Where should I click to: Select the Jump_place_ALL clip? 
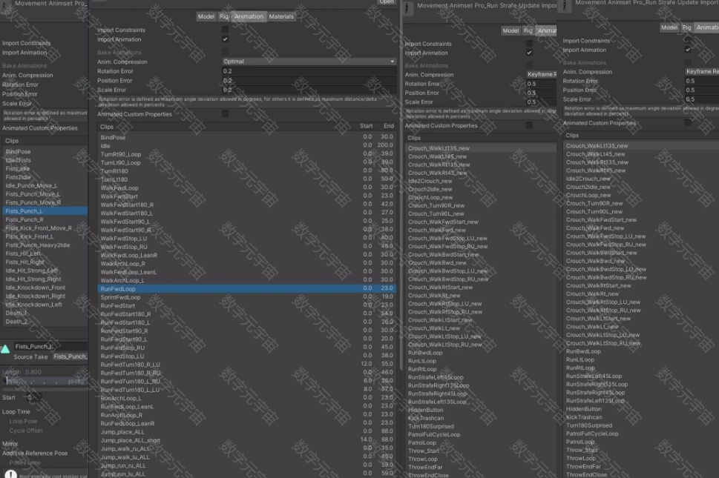(x=247, y=432)
